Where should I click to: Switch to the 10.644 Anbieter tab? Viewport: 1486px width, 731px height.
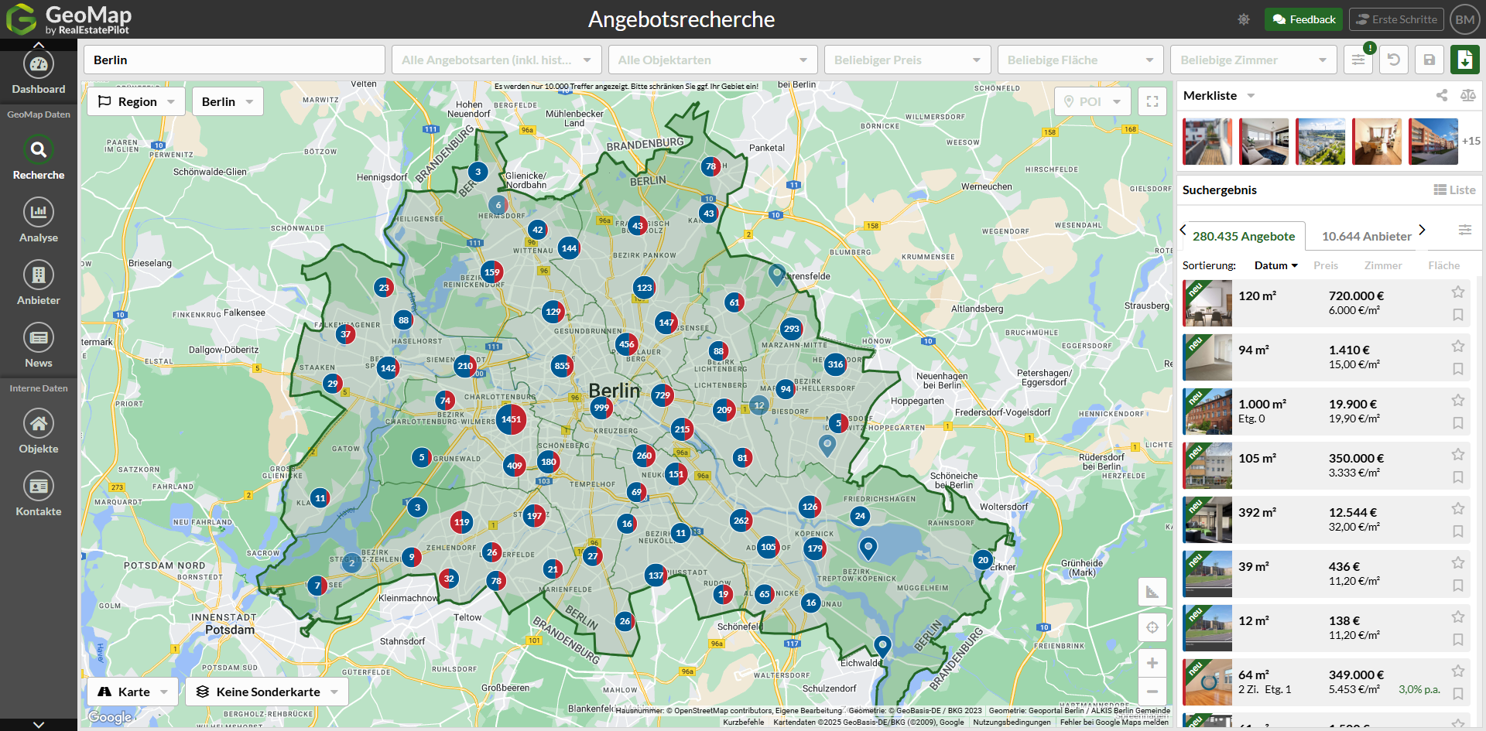[1366, 236]
